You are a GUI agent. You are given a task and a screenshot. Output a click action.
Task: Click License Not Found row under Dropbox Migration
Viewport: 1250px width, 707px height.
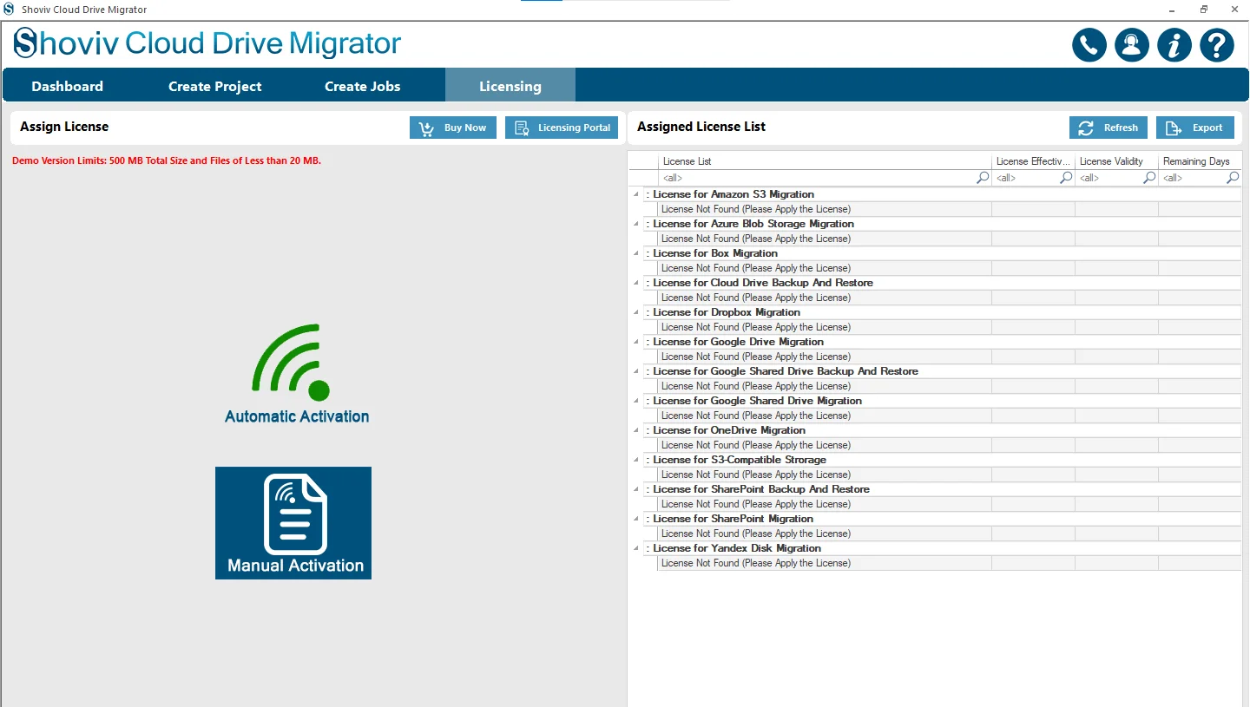point(950,327)
